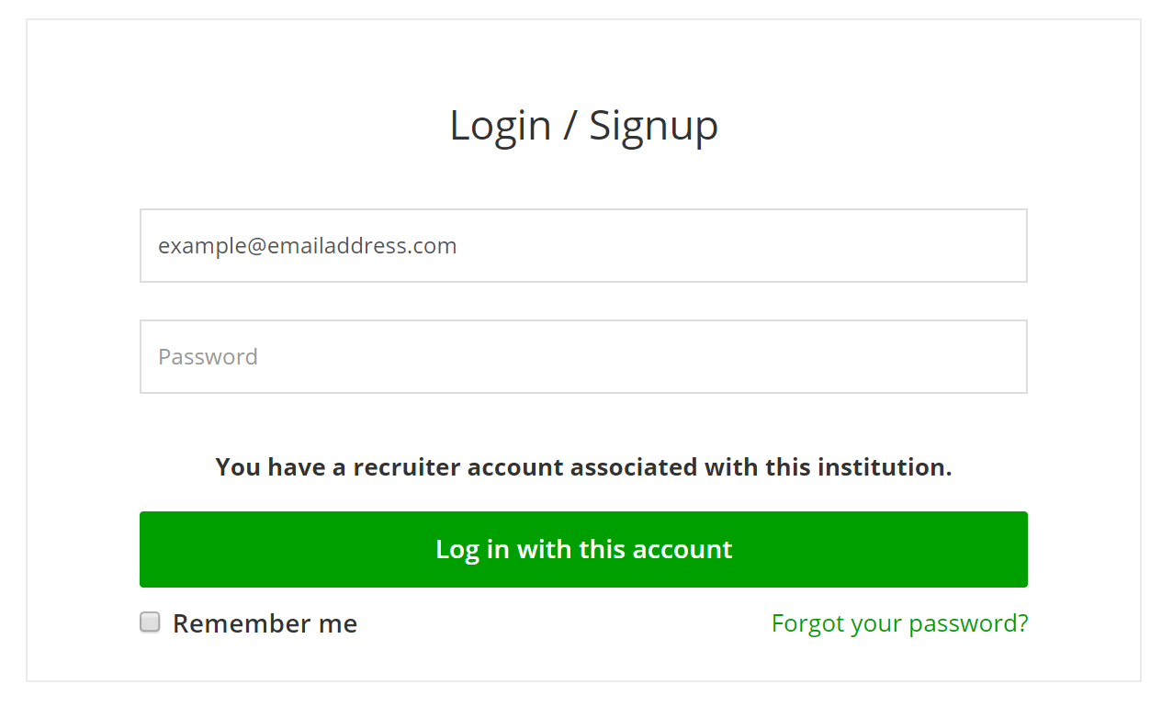Click the Remember me label text
This screenshot has height=706, width=1173.
(265, 623)
